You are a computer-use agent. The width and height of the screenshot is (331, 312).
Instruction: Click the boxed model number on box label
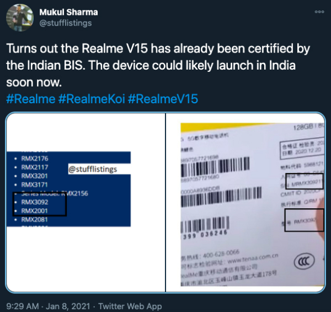pyautogui.click(x=304, y=220)
